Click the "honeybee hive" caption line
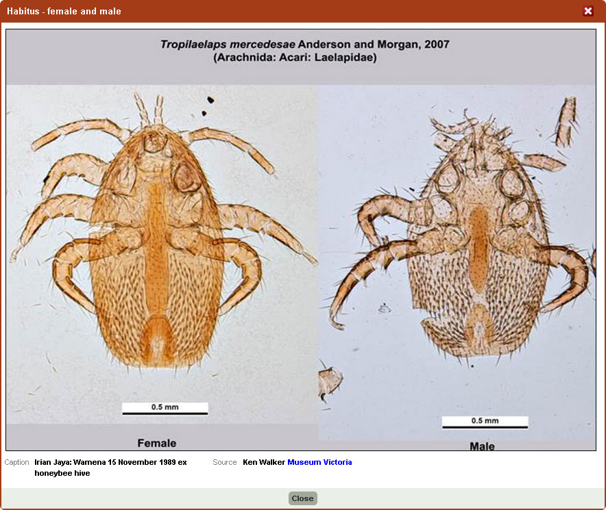606x510 pixels. 62,473
